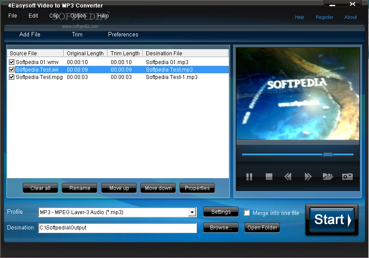Screen dimensions: 369x258
Task: Open the Help menu in menu bar
Action: point(103,16)
